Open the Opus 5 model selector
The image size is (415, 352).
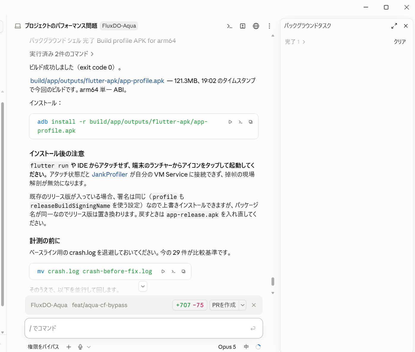227,347
